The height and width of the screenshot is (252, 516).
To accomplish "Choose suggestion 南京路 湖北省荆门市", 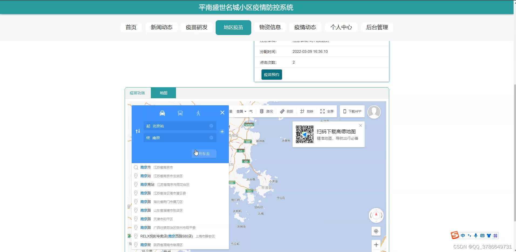I will [x=180, y=202].
